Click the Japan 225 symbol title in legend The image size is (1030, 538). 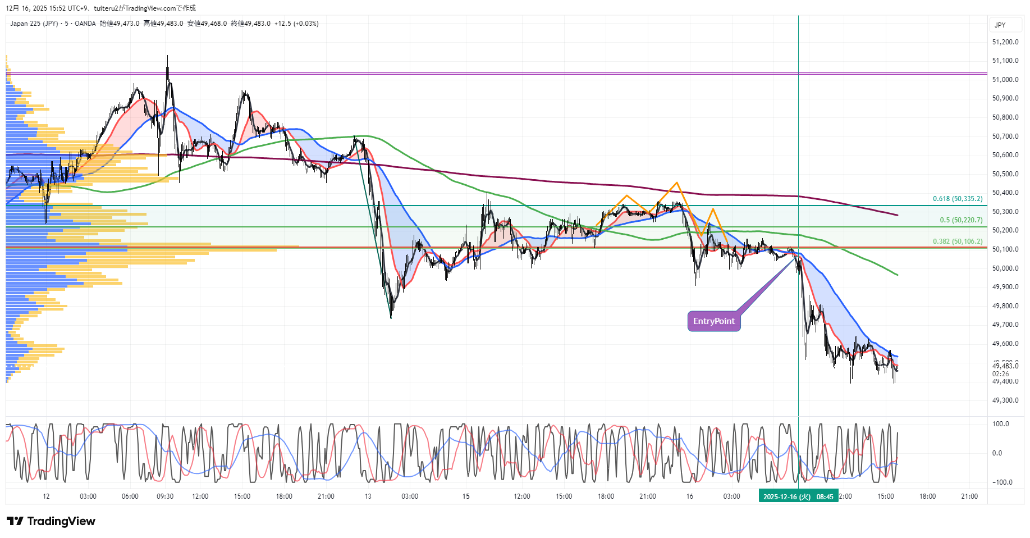34,24
